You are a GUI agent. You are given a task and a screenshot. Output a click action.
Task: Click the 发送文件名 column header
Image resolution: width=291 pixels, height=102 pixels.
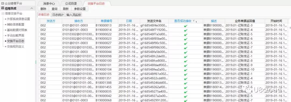click(154, 21)
